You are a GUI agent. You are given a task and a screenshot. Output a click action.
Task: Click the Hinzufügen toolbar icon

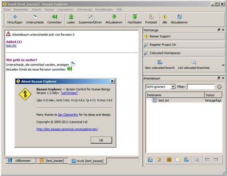[x=15, y=17]
